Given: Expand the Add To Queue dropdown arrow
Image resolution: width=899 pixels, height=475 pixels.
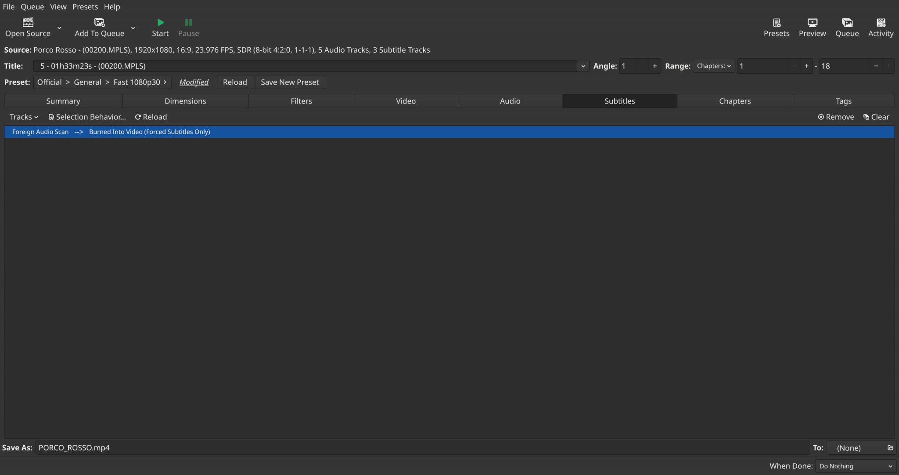Looking at the screenshot, I should click(x=133, y=28).
